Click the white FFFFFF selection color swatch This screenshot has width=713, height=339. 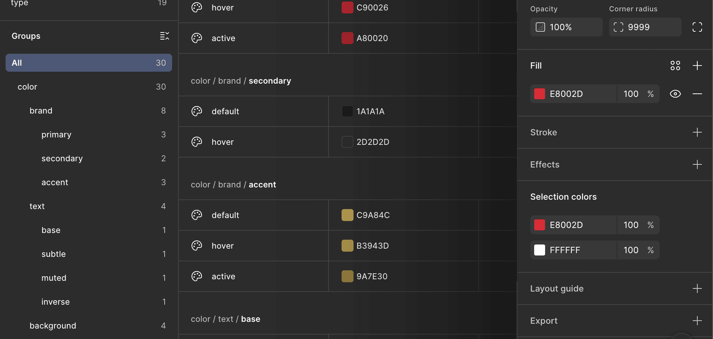pyautogui.click(x=540, y=250)
